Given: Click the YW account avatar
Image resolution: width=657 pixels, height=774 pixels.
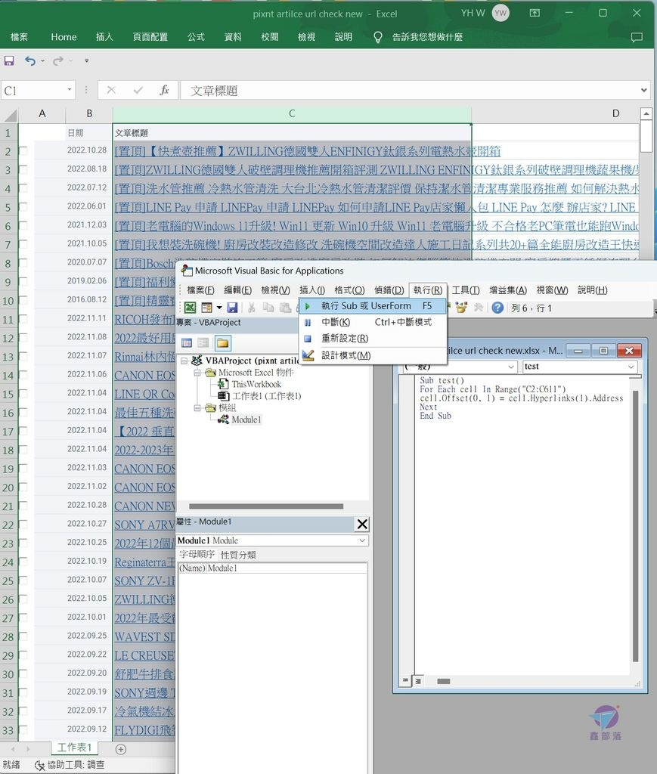Looking at the screenshot, I should click(500, 14).
